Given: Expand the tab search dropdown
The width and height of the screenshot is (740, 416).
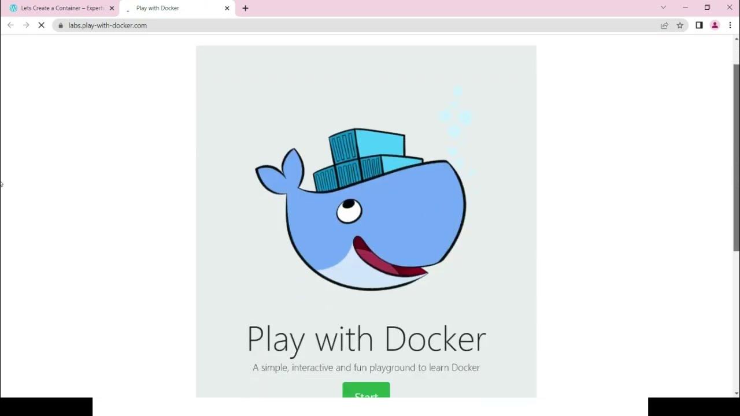Looking at the screenshot, I should pyautogui.click(x=663, y=8).
